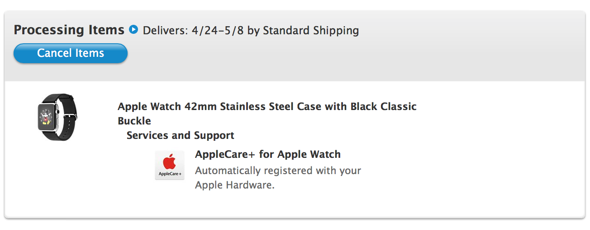The height and width of the screenshot is (230, 590).
Task: Open AppleCare+ for Apple Watch title
Action: coord(268,154)
